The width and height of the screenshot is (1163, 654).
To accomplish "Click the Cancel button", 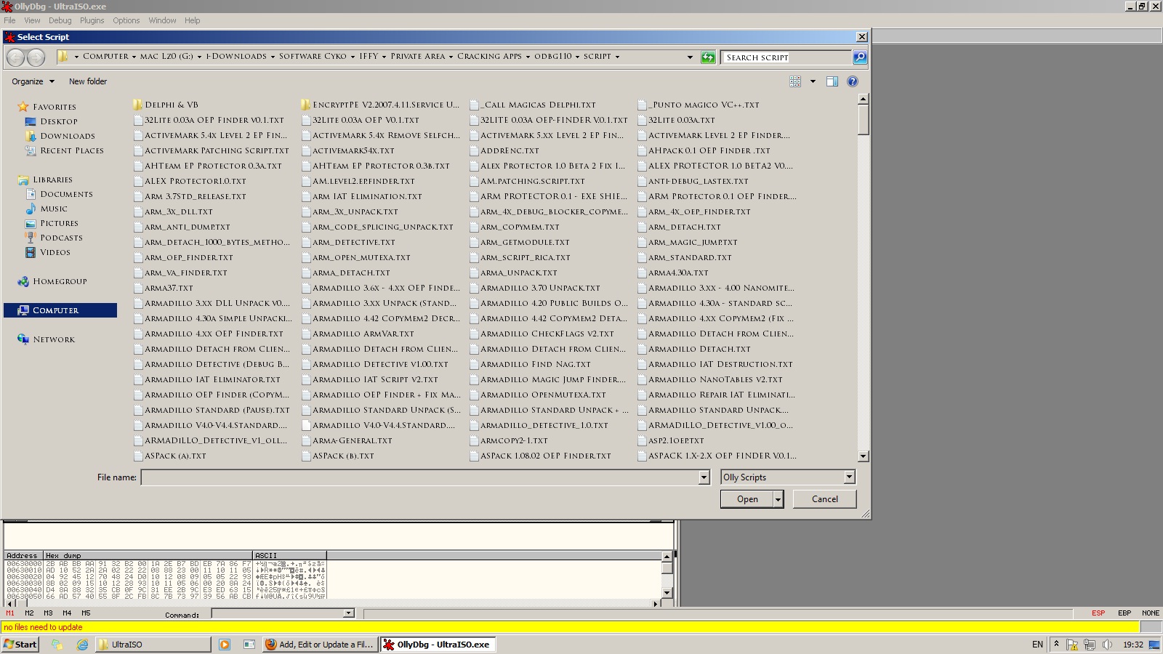I will pos(824,499).
